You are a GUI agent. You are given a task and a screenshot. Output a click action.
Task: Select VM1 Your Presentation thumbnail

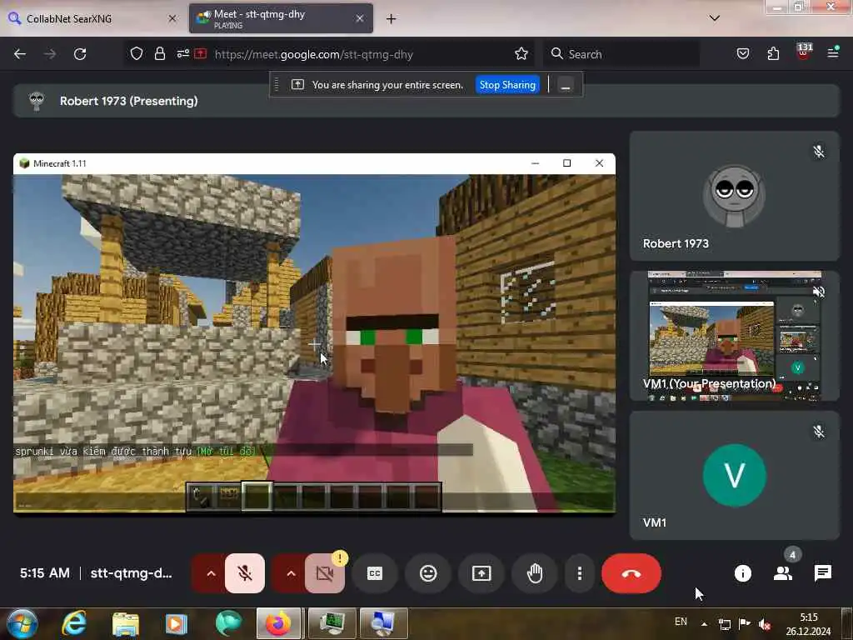[x=734, y=336]
